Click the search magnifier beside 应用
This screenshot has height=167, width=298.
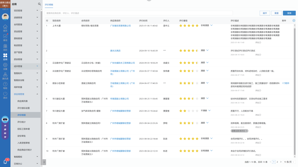[39, 4]
